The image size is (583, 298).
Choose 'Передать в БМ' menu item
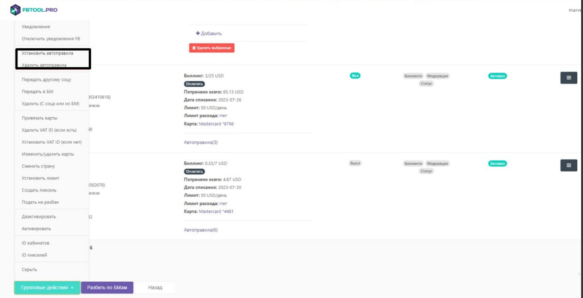point(37,92)
